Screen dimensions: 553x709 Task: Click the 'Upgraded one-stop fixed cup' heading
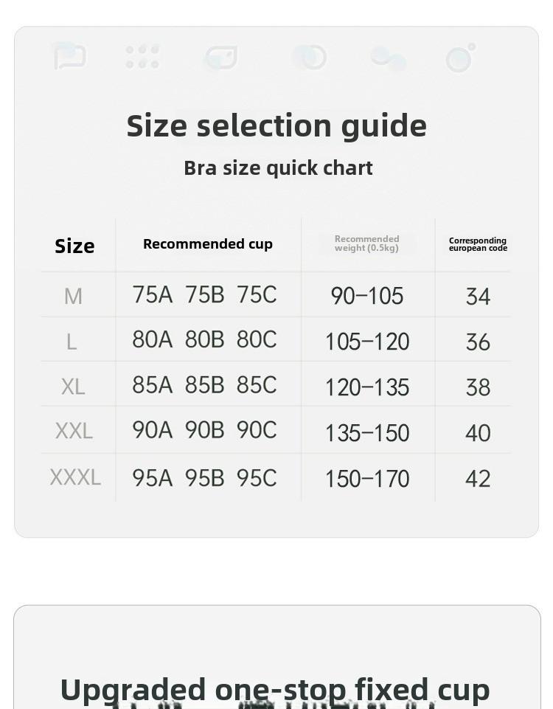(x=275, y=690)
